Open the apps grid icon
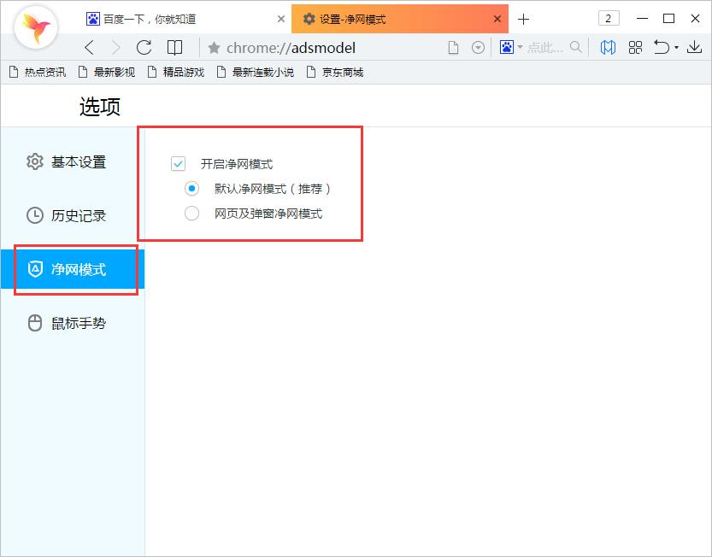 coord(635,48)
